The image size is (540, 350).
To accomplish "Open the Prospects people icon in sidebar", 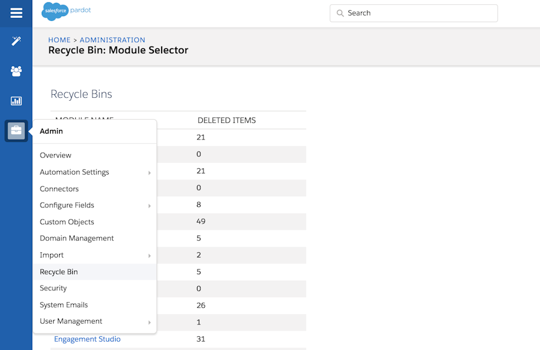I will point(16,71).
